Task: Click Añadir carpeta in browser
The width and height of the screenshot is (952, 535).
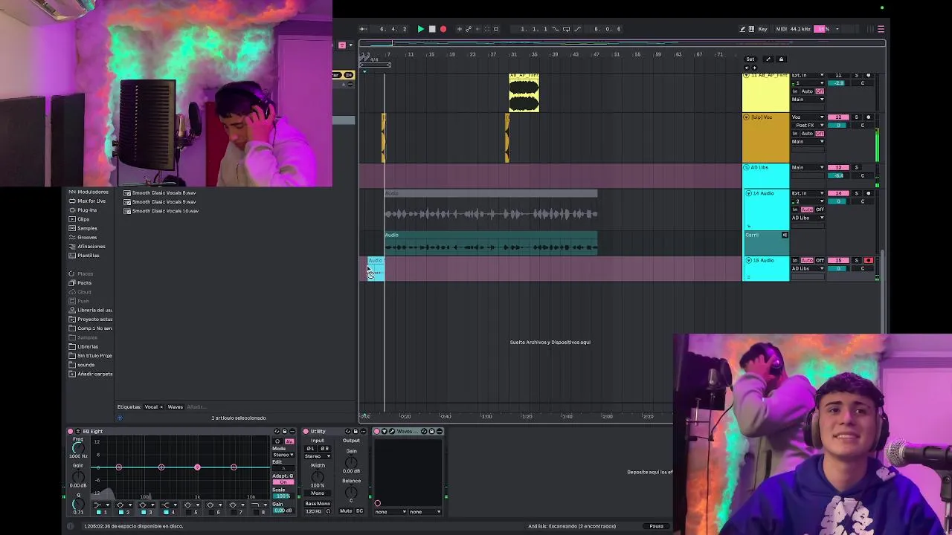Action: click(91, 374)
